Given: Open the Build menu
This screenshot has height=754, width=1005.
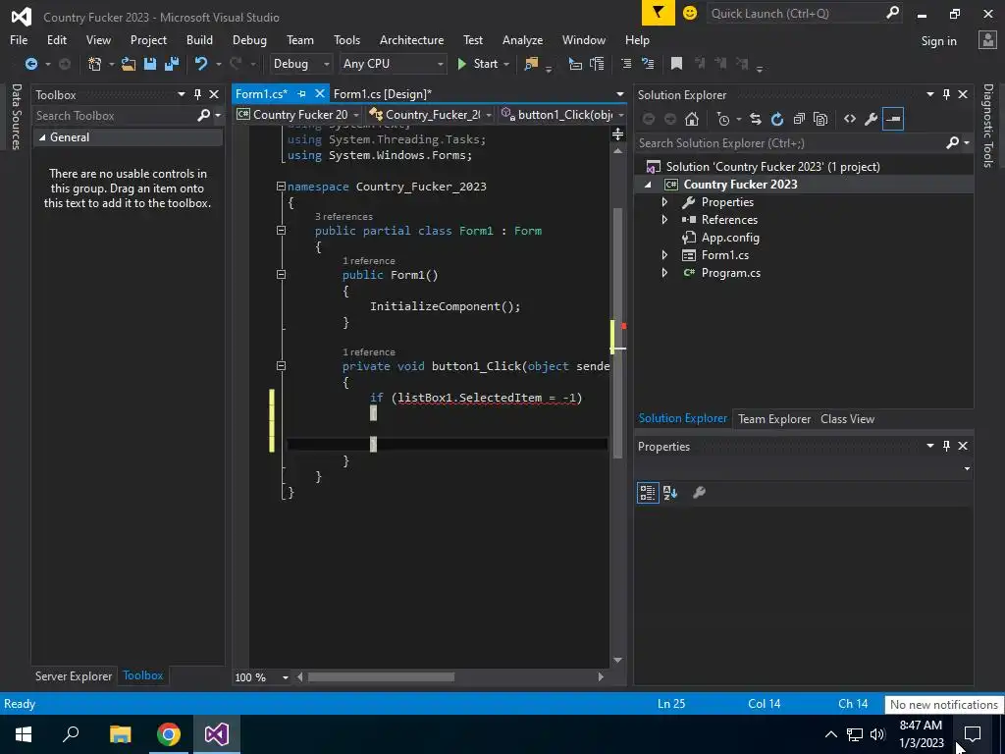Looking at the screenshot, I should pos(199,39).
